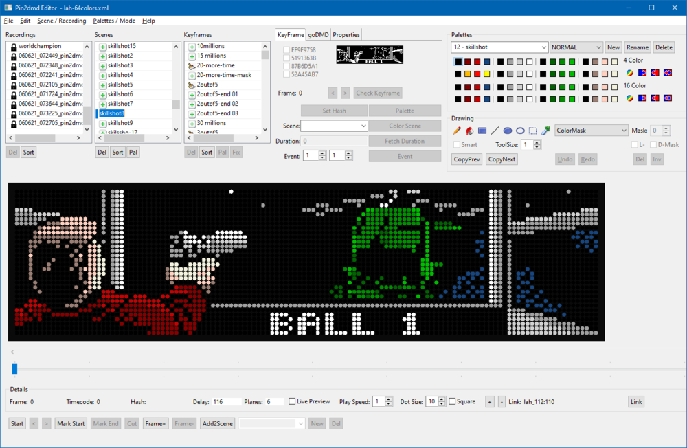Click the Rename palette button

637,47
